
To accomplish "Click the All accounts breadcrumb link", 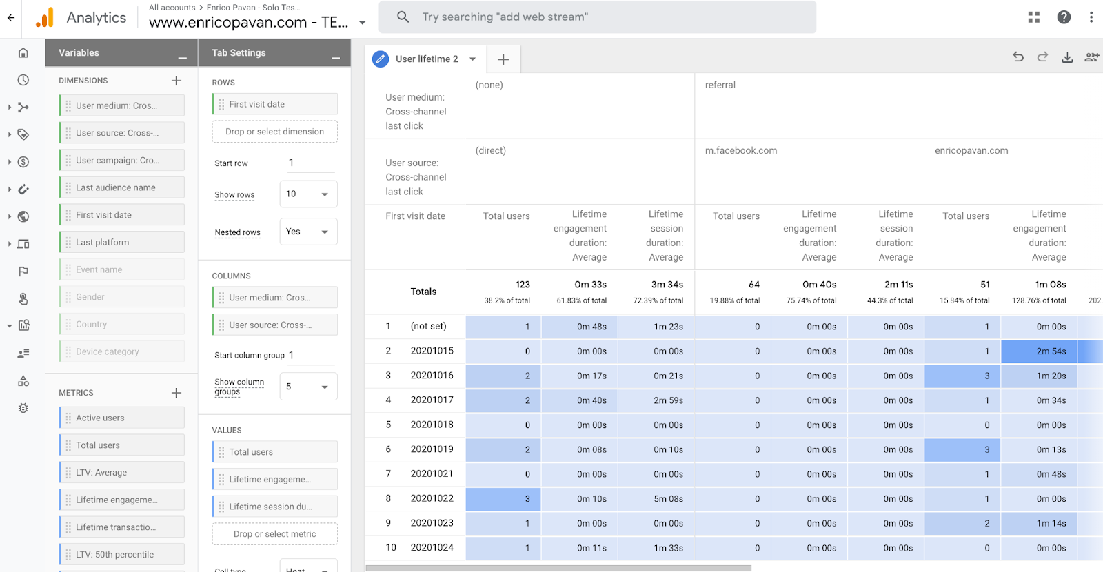I will (x=172, y=8).
